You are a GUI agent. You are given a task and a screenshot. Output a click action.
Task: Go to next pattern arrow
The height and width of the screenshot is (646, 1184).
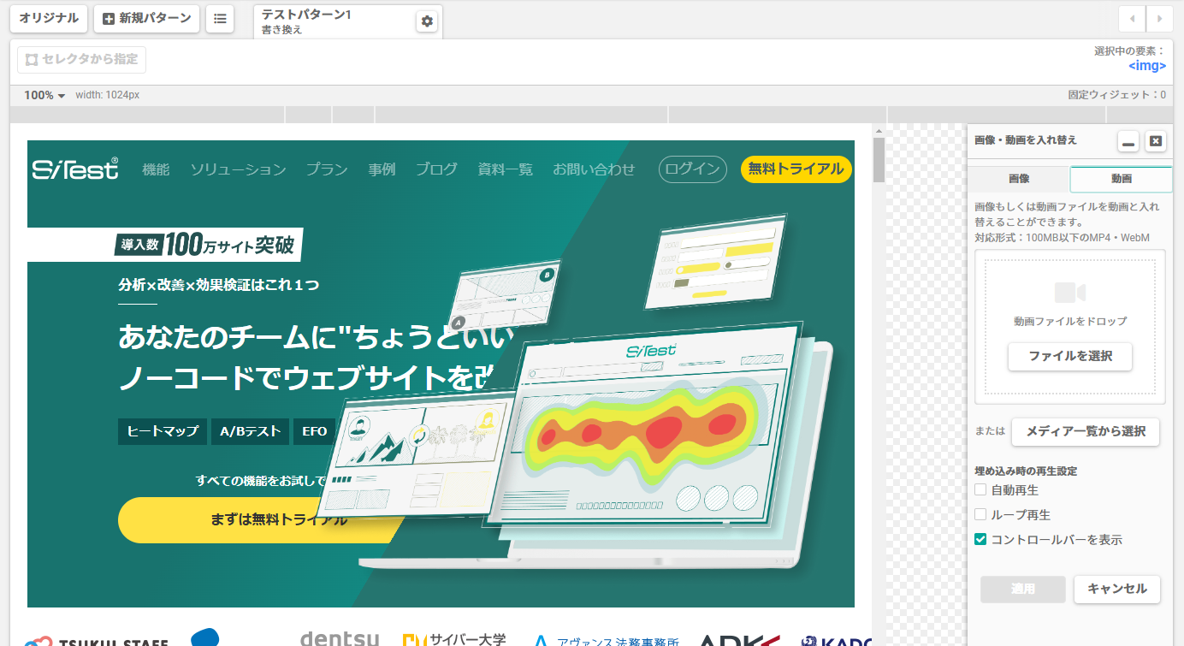[1160, 18]
